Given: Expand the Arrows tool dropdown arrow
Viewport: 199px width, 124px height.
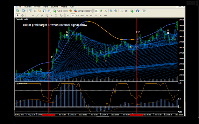Looking at the screenshot, I should (x=63, y=16).
